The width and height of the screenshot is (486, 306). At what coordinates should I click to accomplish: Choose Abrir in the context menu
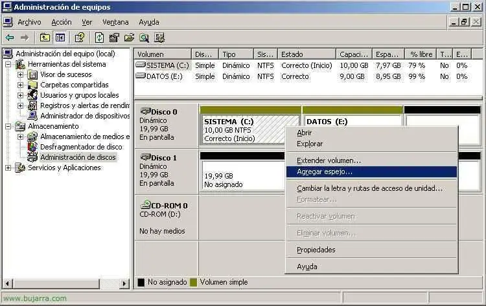(x=371, y=133)
